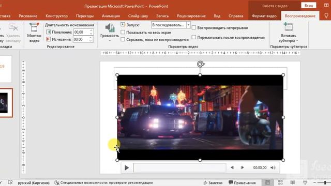Toggle Перематывать после воспроизведения checkbox
331x186 pixels.
pyautogui.click(x=194, y=37)
